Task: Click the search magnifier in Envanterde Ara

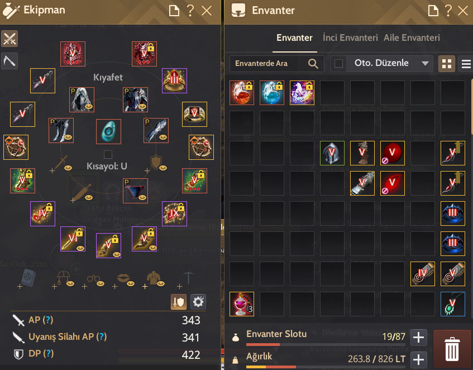Action: [x=313, y=64]
